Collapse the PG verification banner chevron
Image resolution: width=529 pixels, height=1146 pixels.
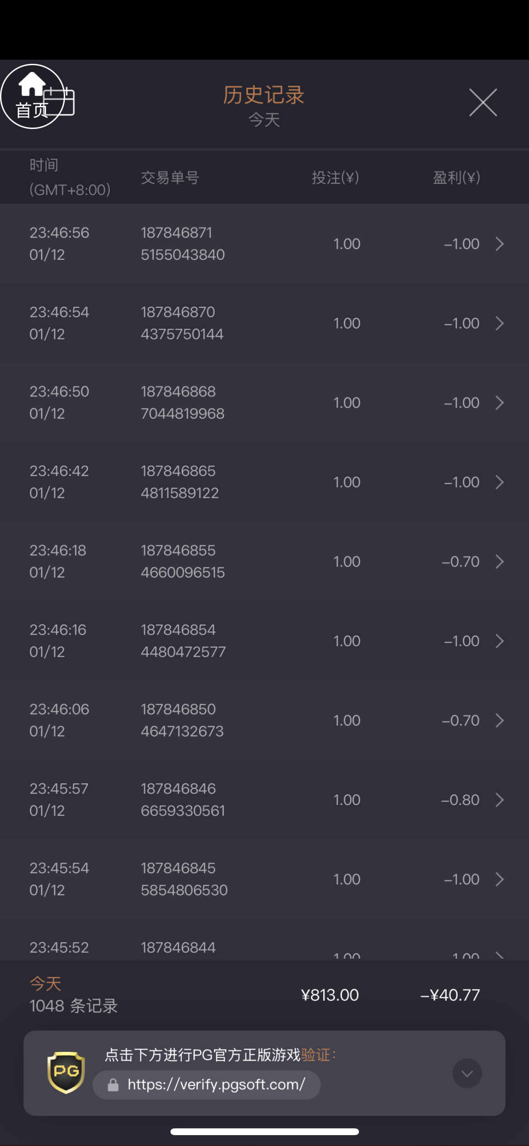[467, 1073]
